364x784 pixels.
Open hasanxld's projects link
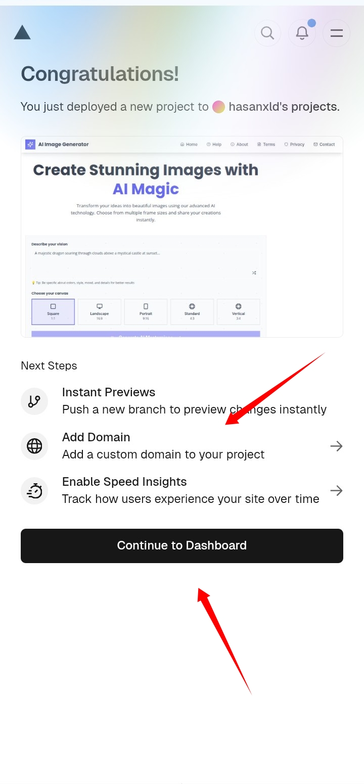pyautogui.click(x=283, y=107)
